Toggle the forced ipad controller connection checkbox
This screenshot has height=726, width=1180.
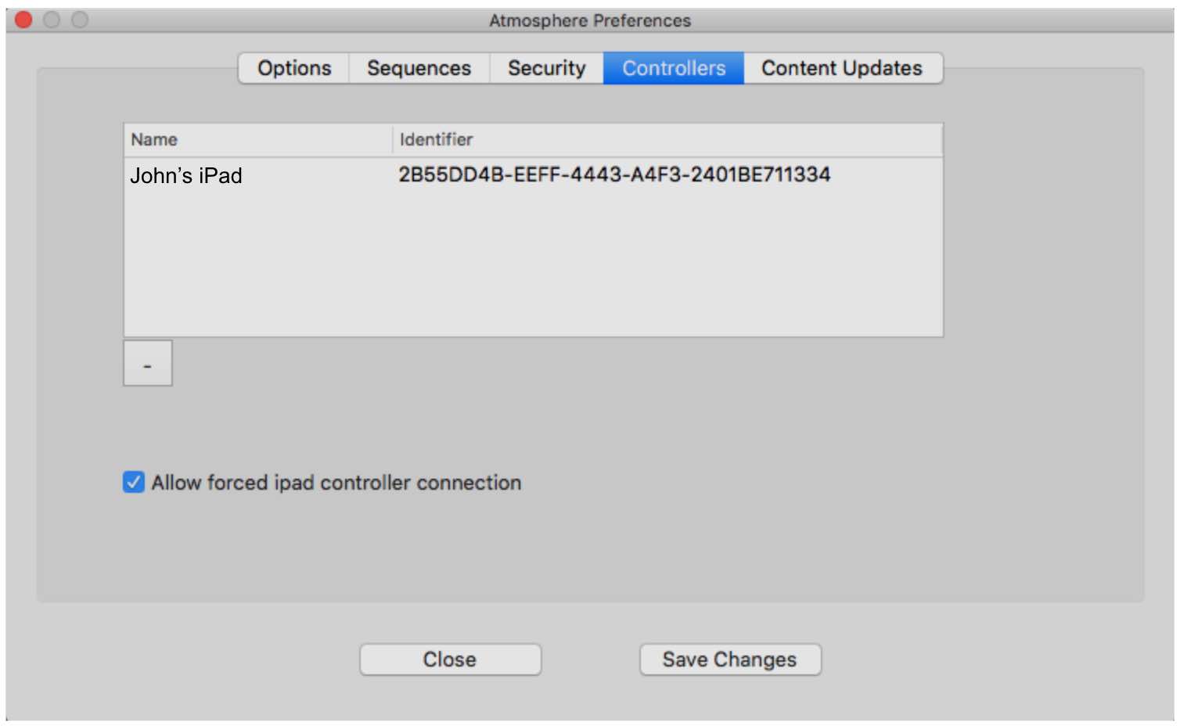pos(134,483)
